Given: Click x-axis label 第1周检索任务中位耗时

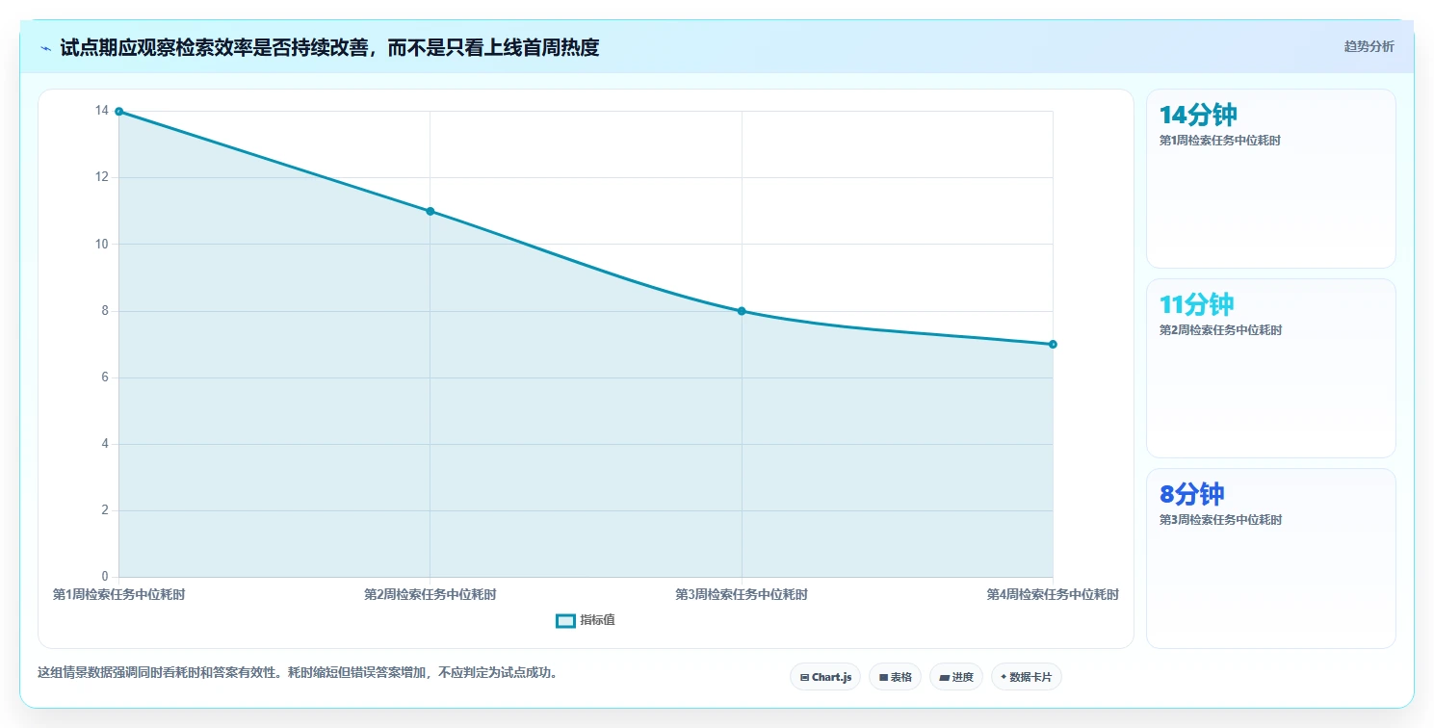Looking at the screenshot, I should click(119, 595).
